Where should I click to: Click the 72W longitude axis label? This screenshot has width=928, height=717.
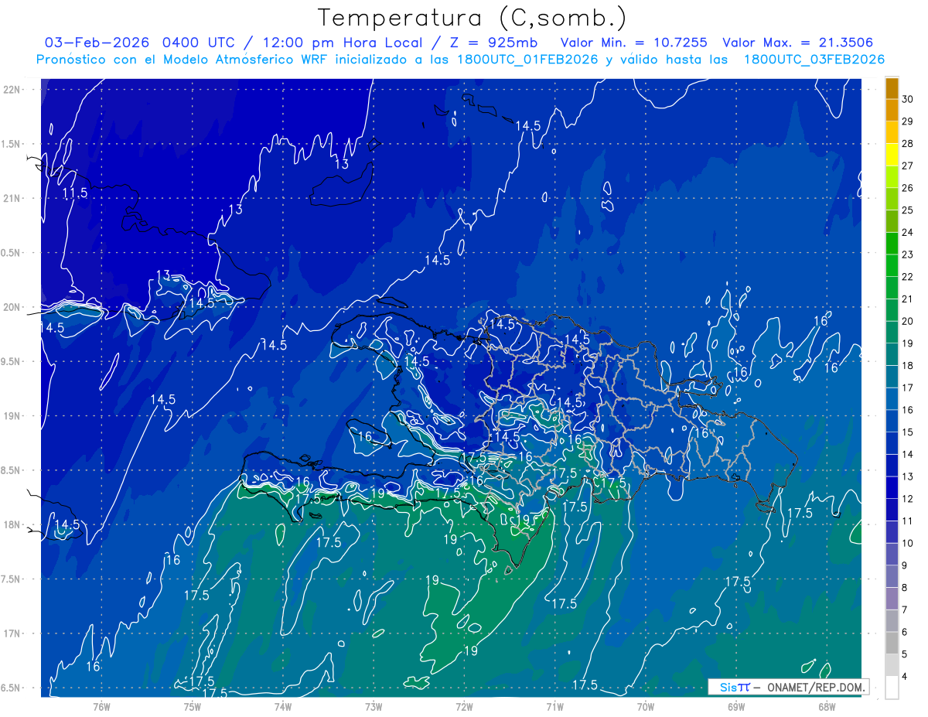click(x=464, y=706)
